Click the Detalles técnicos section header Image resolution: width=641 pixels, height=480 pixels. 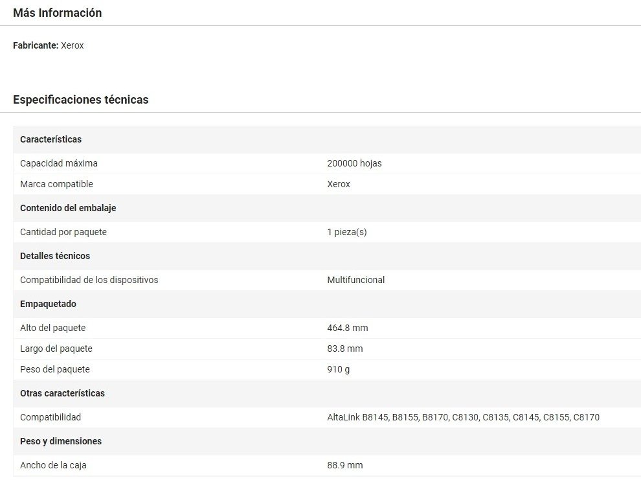[55, 256]
